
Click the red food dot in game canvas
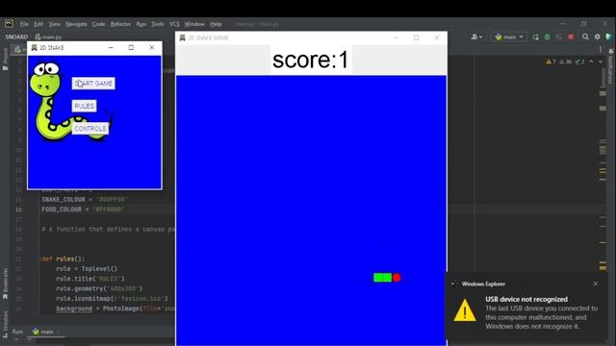click(x=397, y=278)
